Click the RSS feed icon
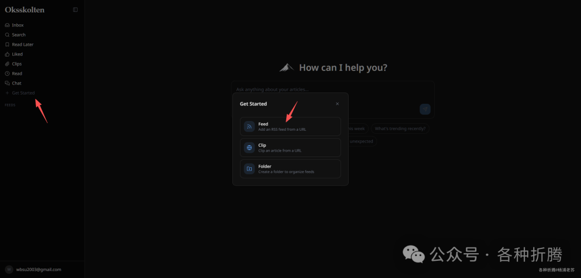The image size is (581, 278). (x=250, y=126)
